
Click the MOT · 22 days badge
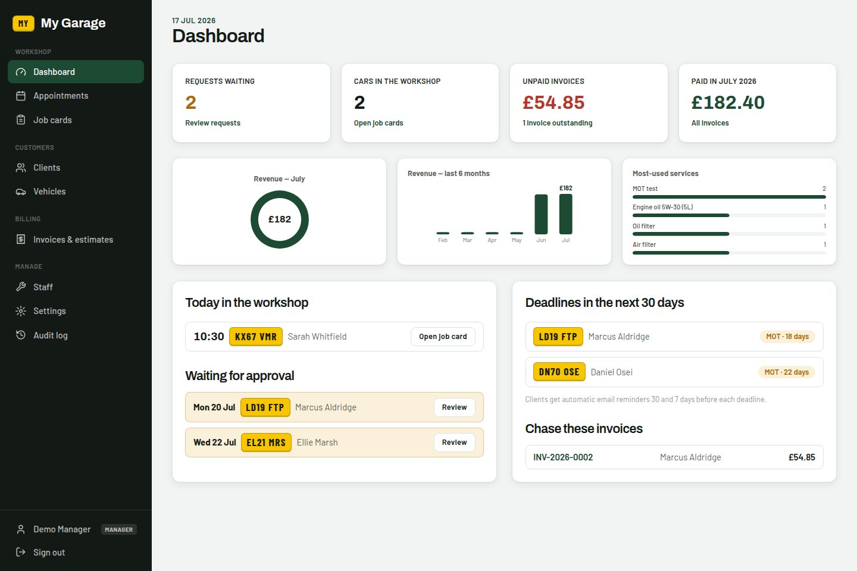tap(787, 372)
